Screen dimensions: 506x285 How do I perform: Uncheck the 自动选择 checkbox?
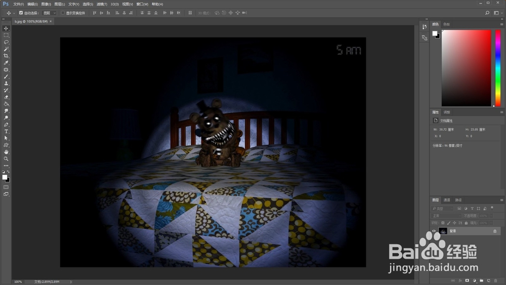[x=21, y=13]
